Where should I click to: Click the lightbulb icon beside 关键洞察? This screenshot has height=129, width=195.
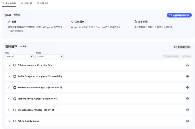click(x=72, y=22)
